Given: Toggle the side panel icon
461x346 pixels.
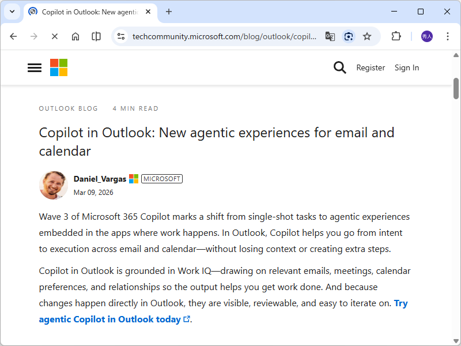Looking at the screenshot, I should pyautogui.click(x=96, y=36).
